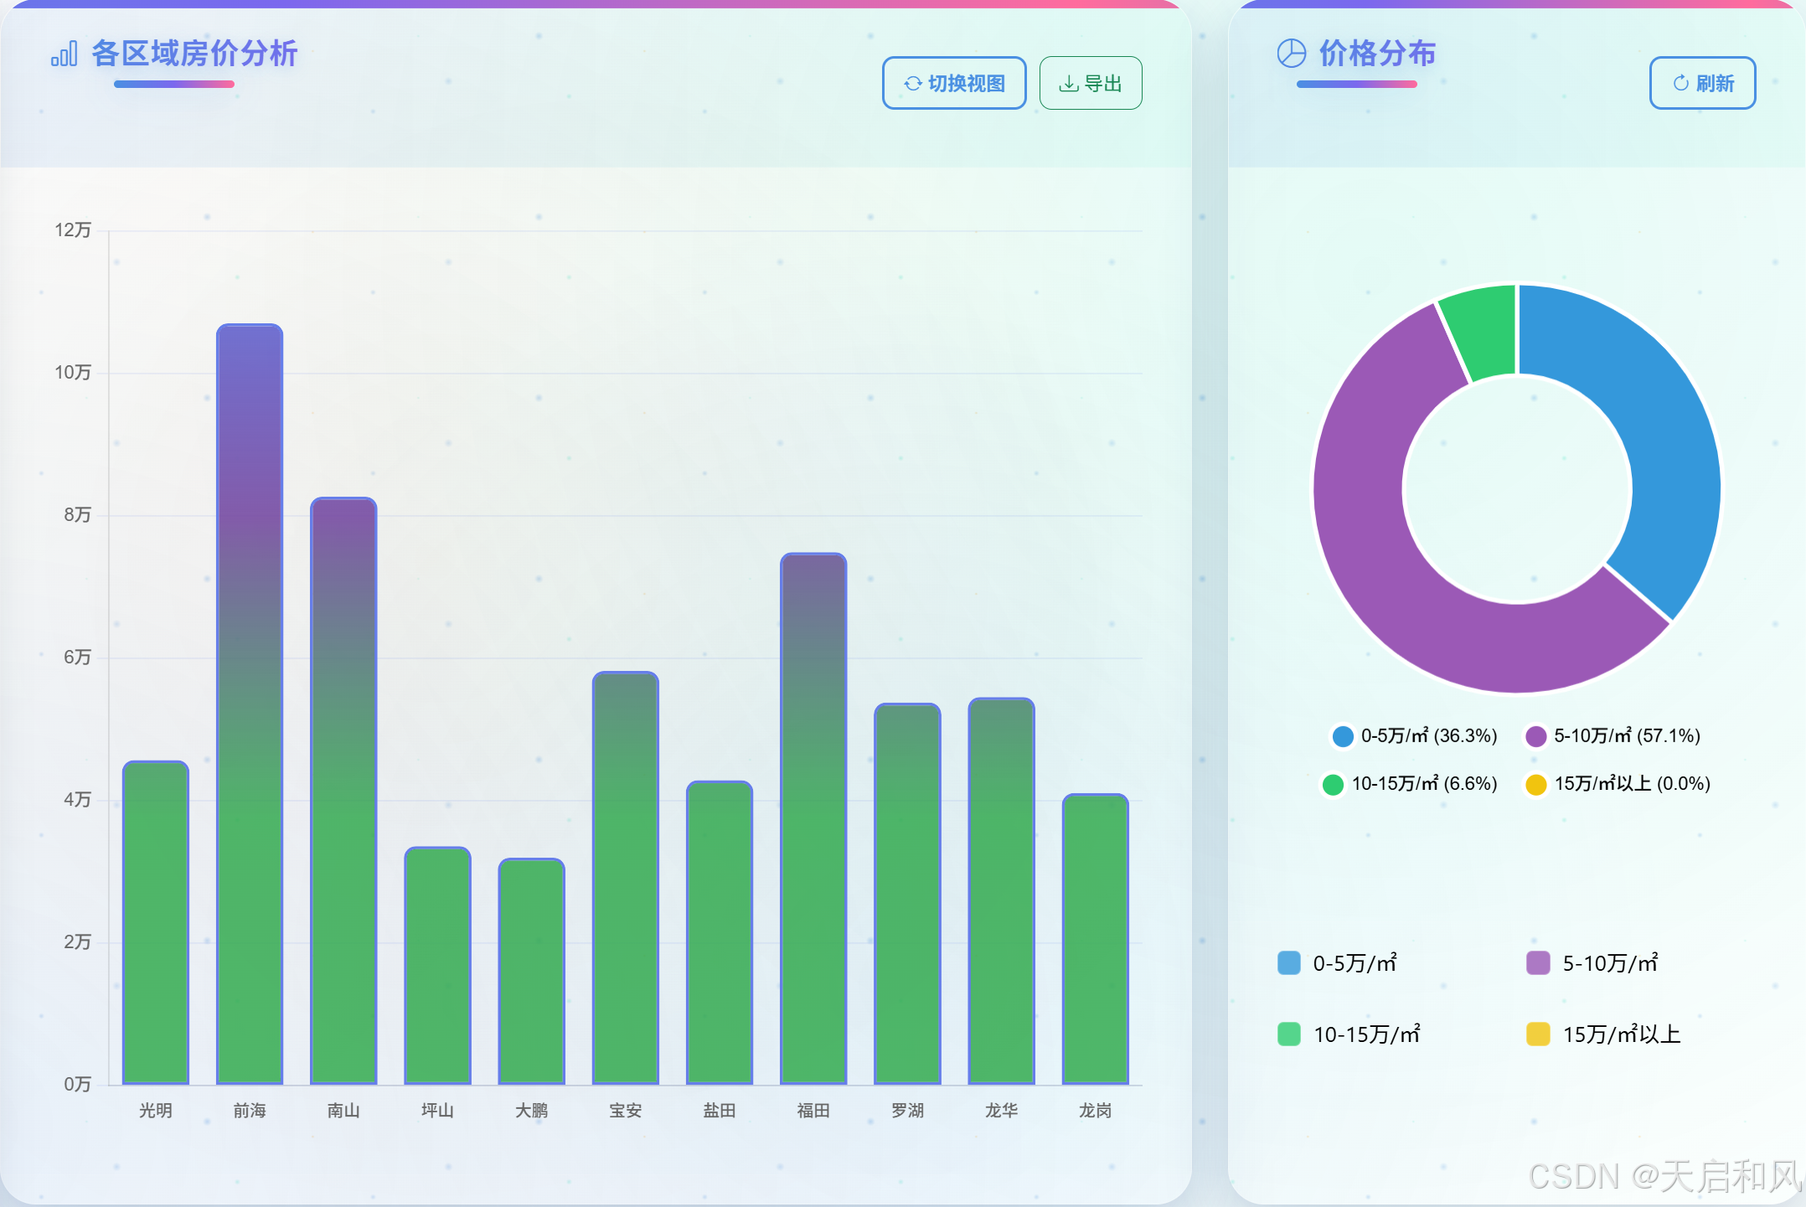Click the green square swatch for 10-15万/㎡
This screenshot has width=1806, height=1207.
(1289, 1034)
